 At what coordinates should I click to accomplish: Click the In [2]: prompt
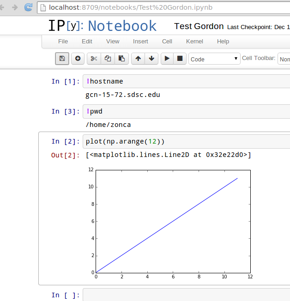tap(66, 141)
